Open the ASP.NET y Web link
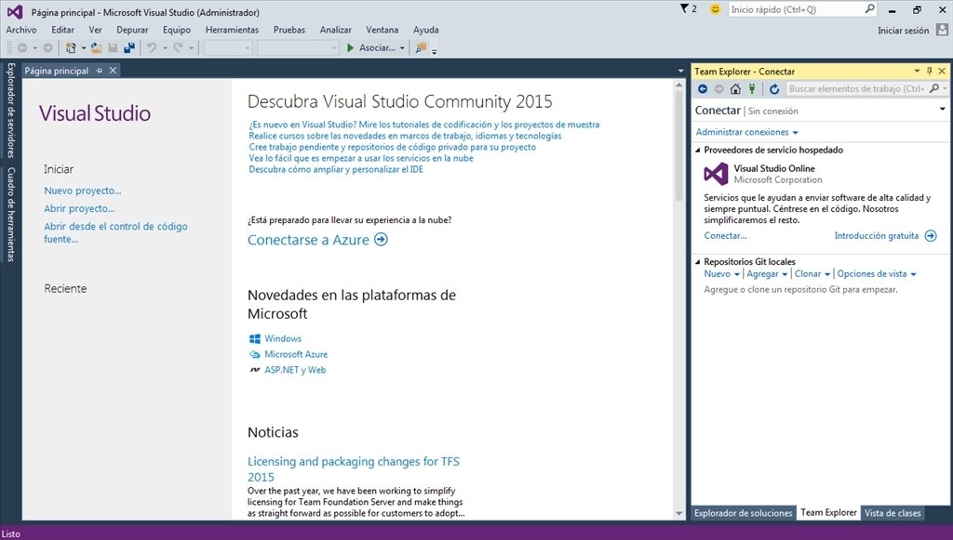The width and height of the screenshot is (953, 540). (x=295, y=370)
